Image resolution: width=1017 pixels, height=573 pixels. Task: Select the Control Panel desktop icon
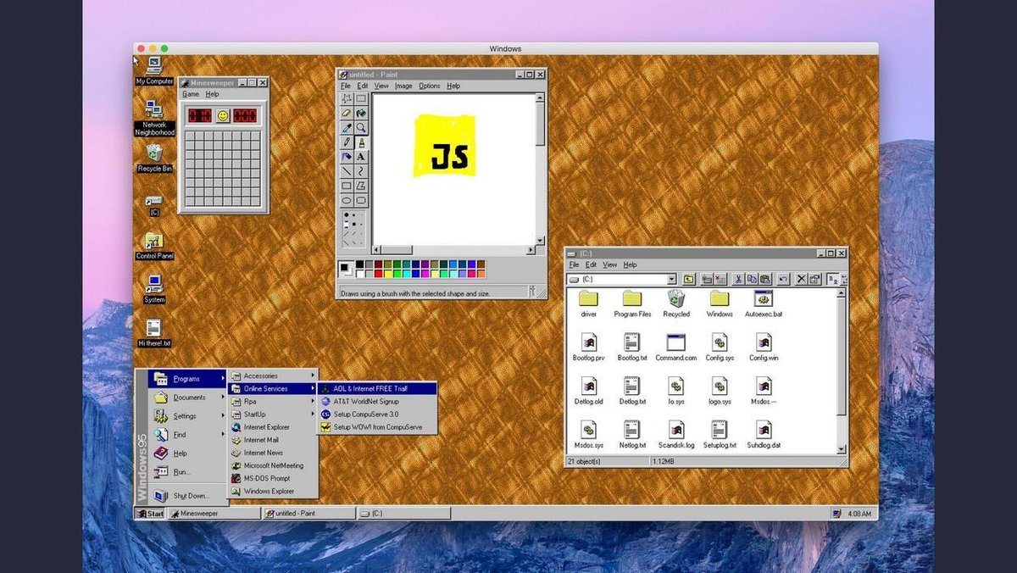154,246
